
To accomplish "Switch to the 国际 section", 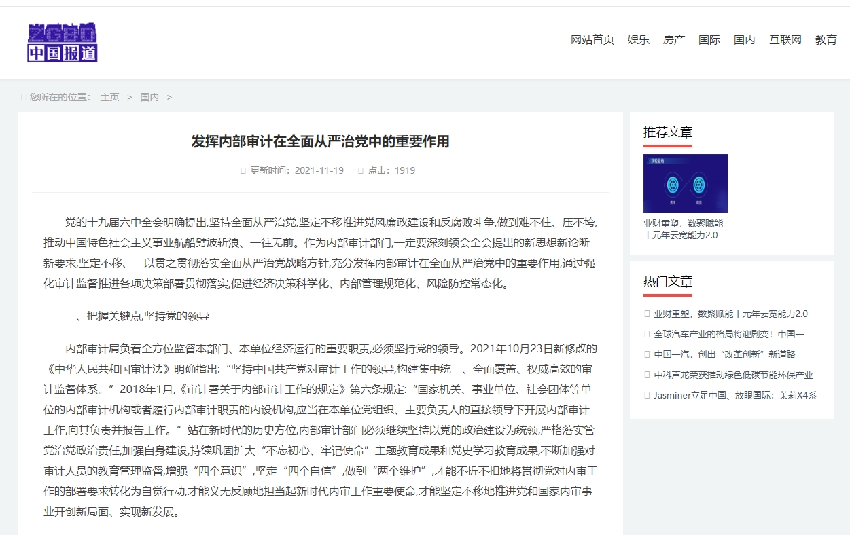I will coord(709,40).
